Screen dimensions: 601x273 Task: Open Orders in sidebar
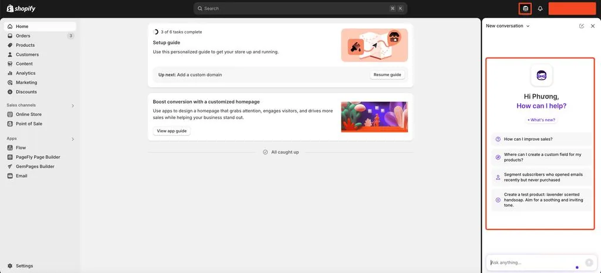pos(40,36)
